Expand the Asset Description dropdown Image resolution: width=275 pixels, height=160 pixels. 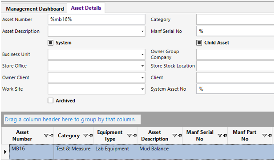click(x=142, y=32)
